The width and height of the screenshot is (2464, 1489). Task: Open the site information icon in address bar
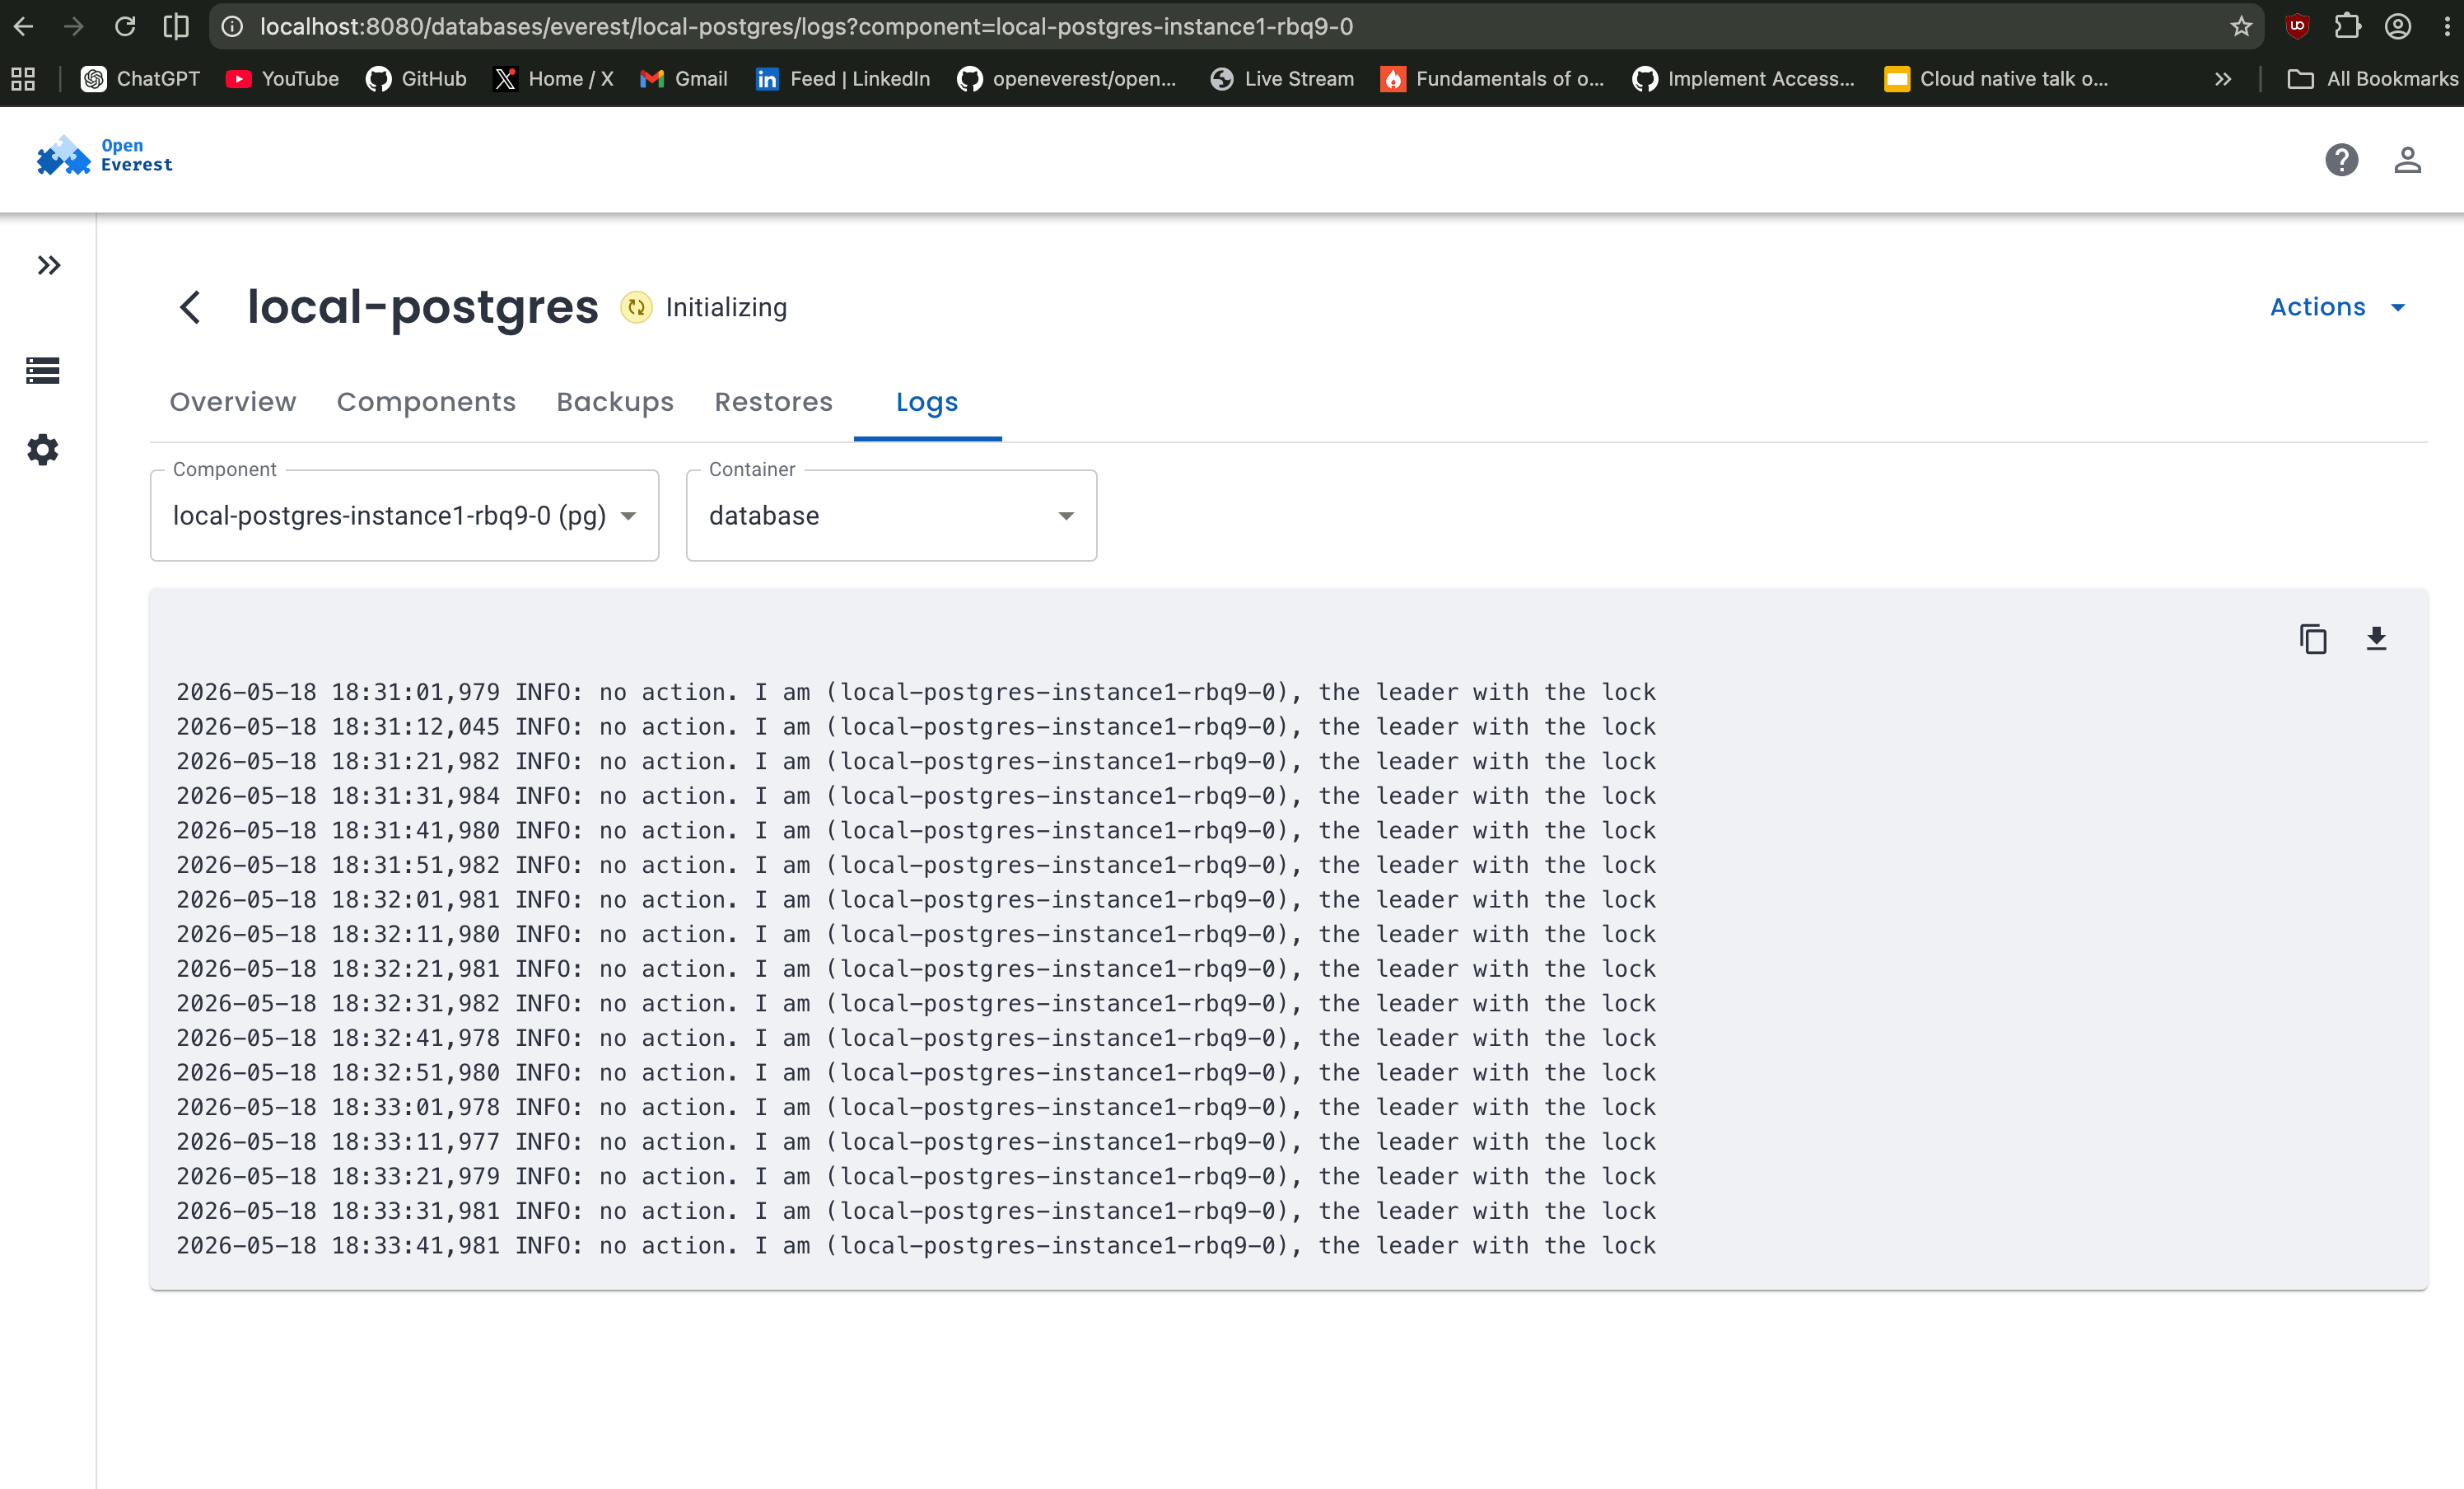(x=232, y=26)
